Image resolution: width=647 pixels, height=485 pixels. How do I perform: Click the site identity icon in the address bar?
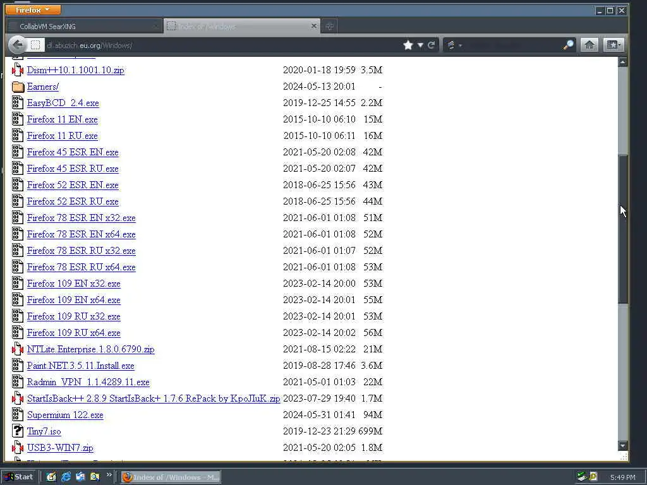point(35,45)
